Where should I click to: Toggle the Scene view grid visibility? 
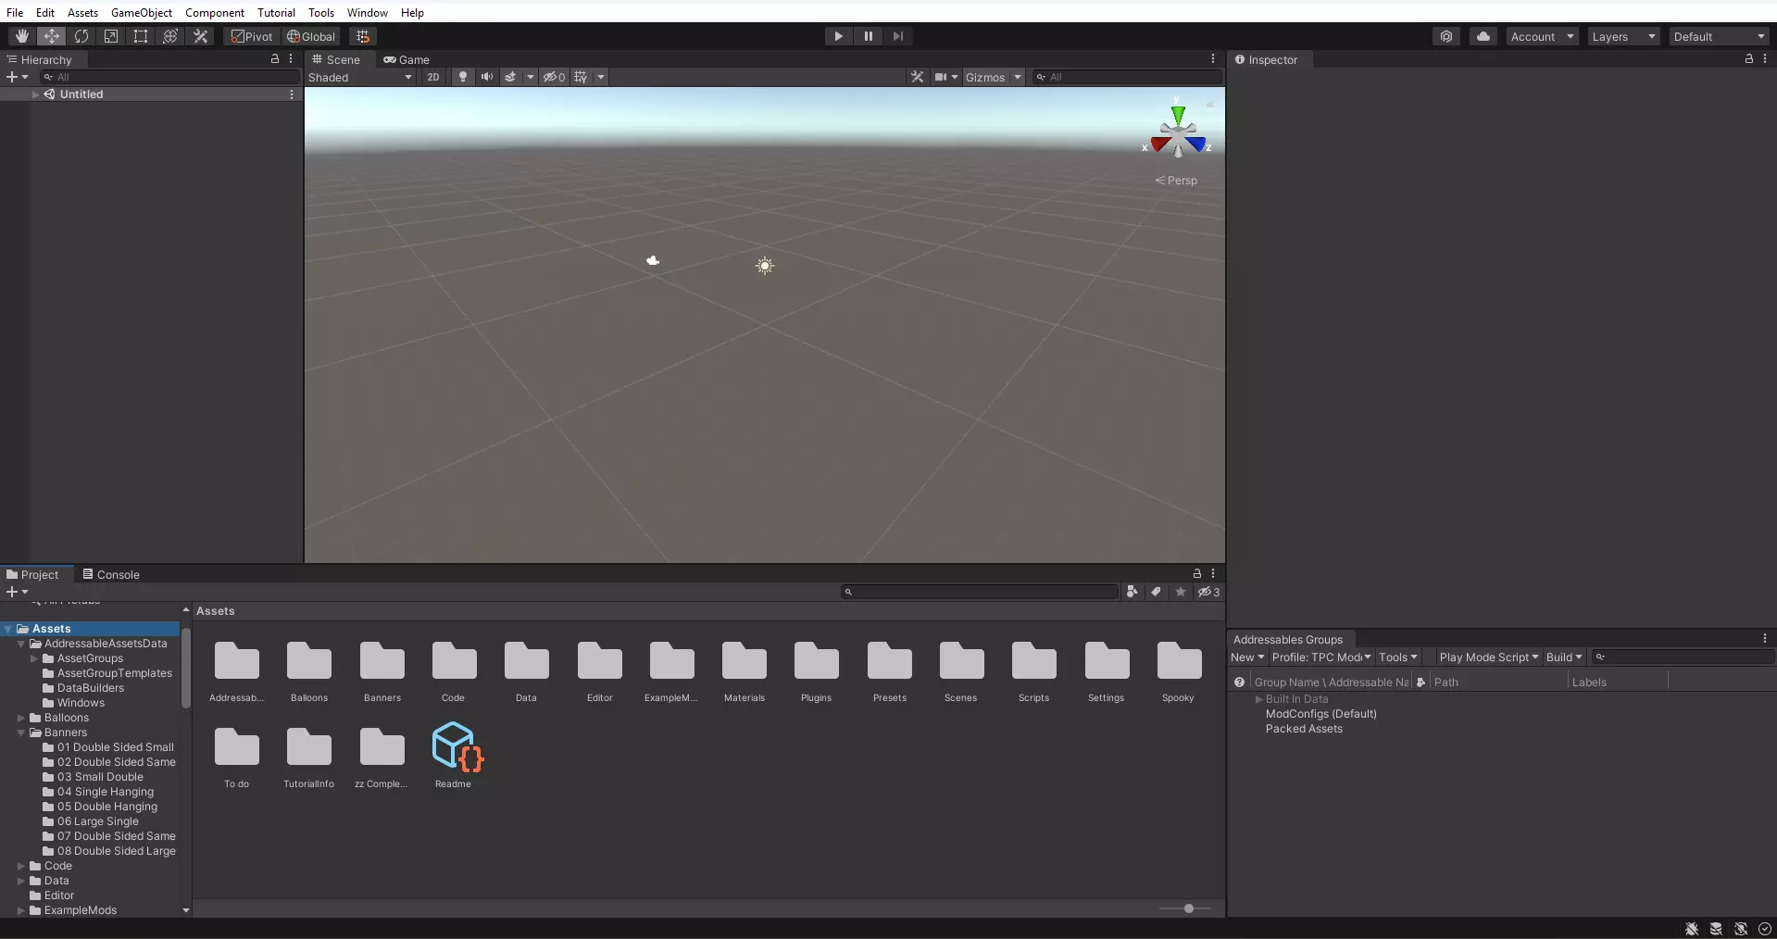coord(581,77)
